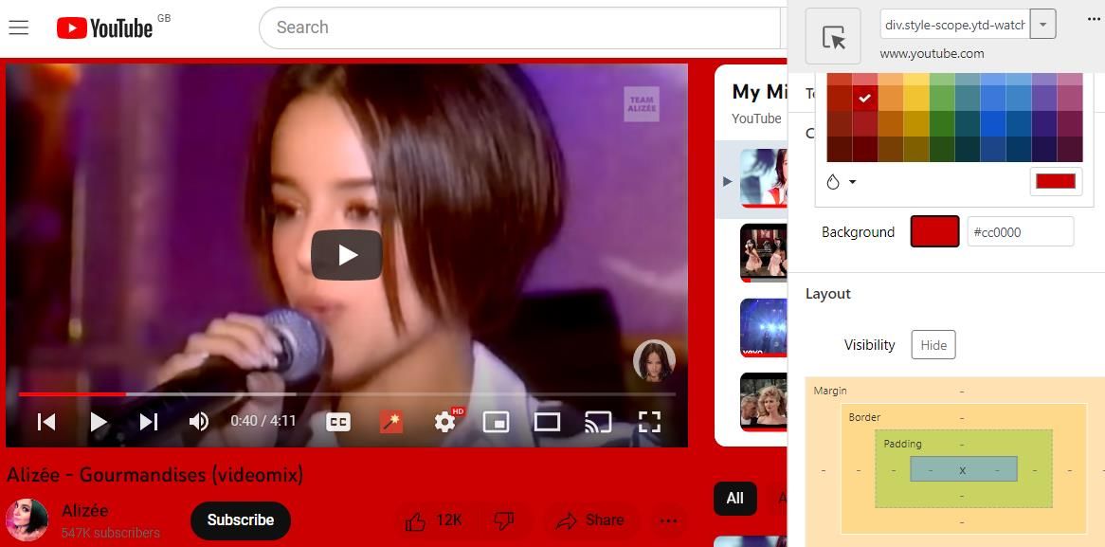Like the video with 12K likes

click(434, 520)
